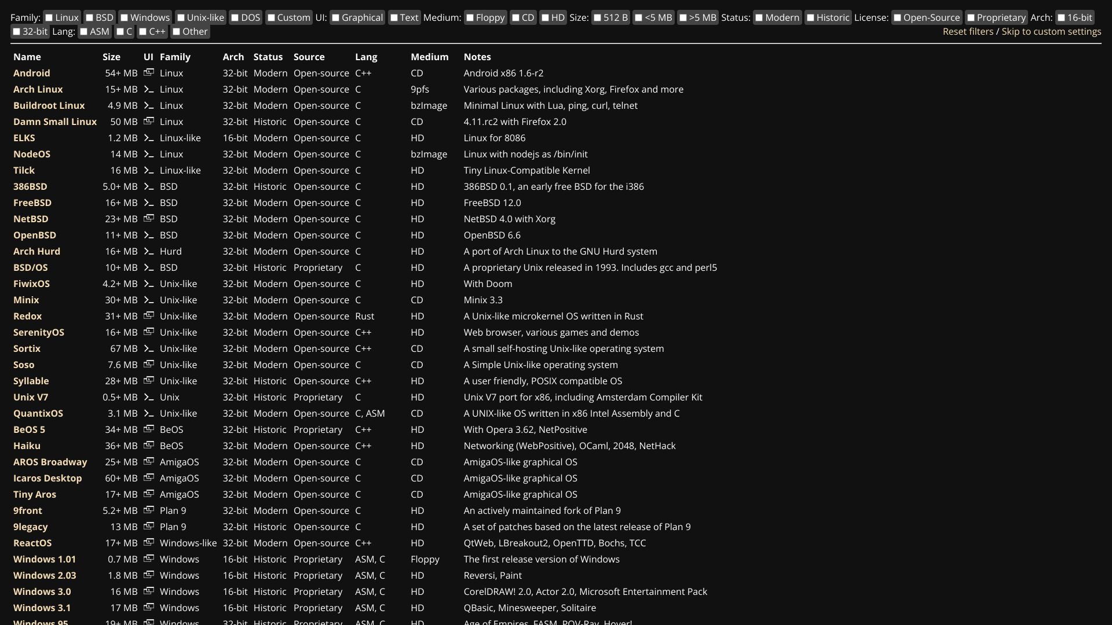
Task: Click the graphical icon in the Redox row
Action: [149, 316]
